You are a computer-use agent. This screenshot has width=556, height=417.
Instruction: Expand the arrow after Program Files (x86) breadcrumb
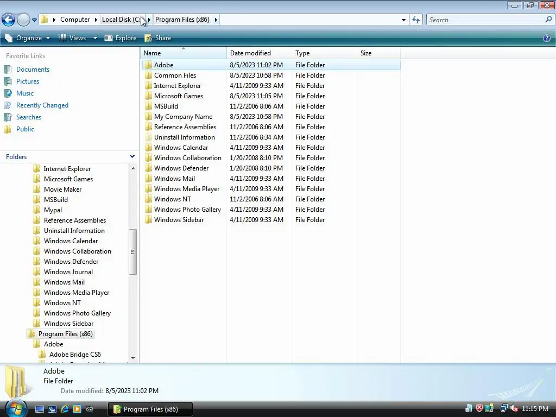click(x=216, y=20)
